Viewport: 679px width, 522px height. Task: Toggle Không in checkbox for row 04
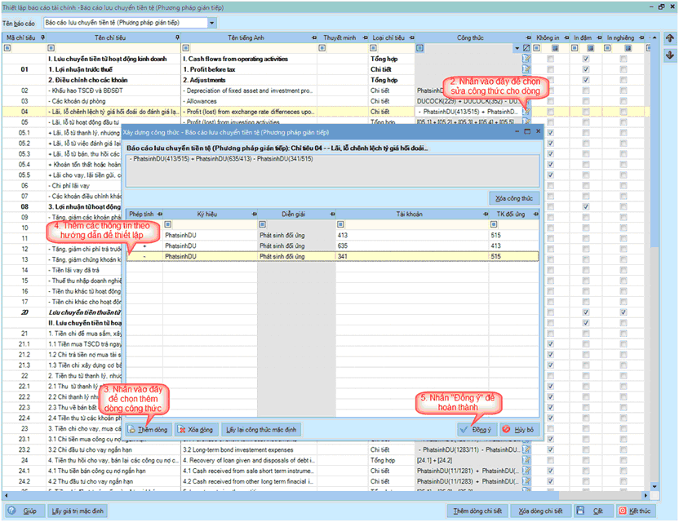coord(550,112)
